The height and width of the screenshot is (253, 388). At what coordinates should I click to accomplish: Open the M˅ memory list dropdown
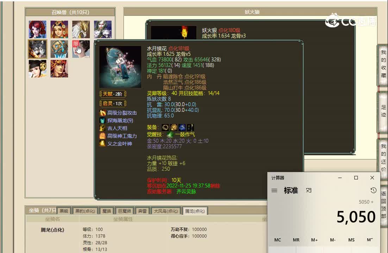(x=370, y=240)
